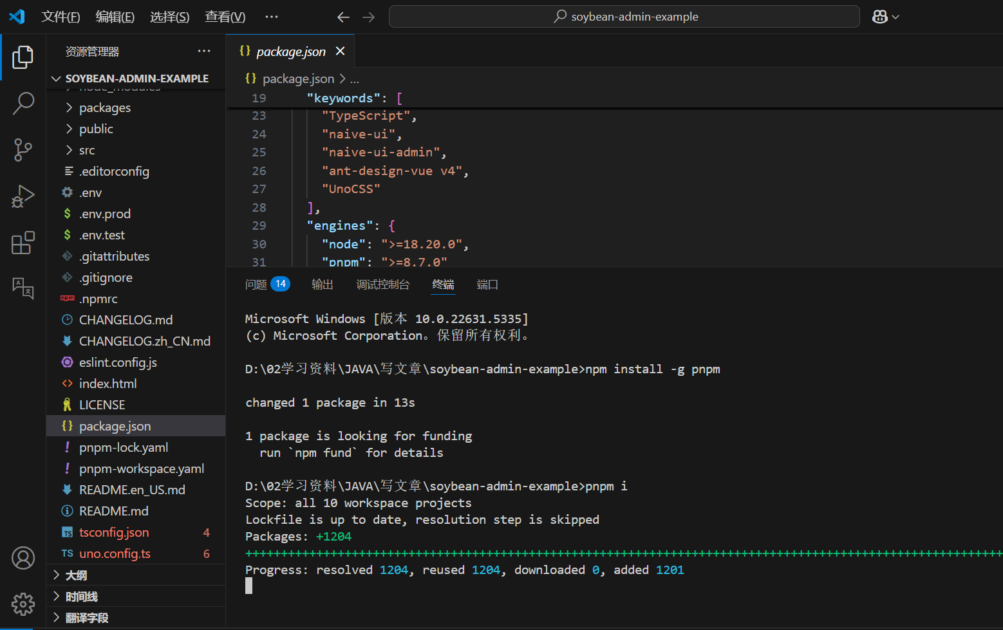This screenshot has height=630, width=1003.
Task: Open the Manage settings gear
Action: (23, 604)
